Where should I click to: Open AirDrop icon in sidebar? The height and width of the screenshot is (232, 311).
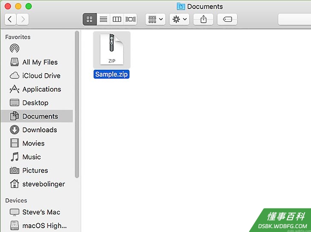click(x=15, y=48)
